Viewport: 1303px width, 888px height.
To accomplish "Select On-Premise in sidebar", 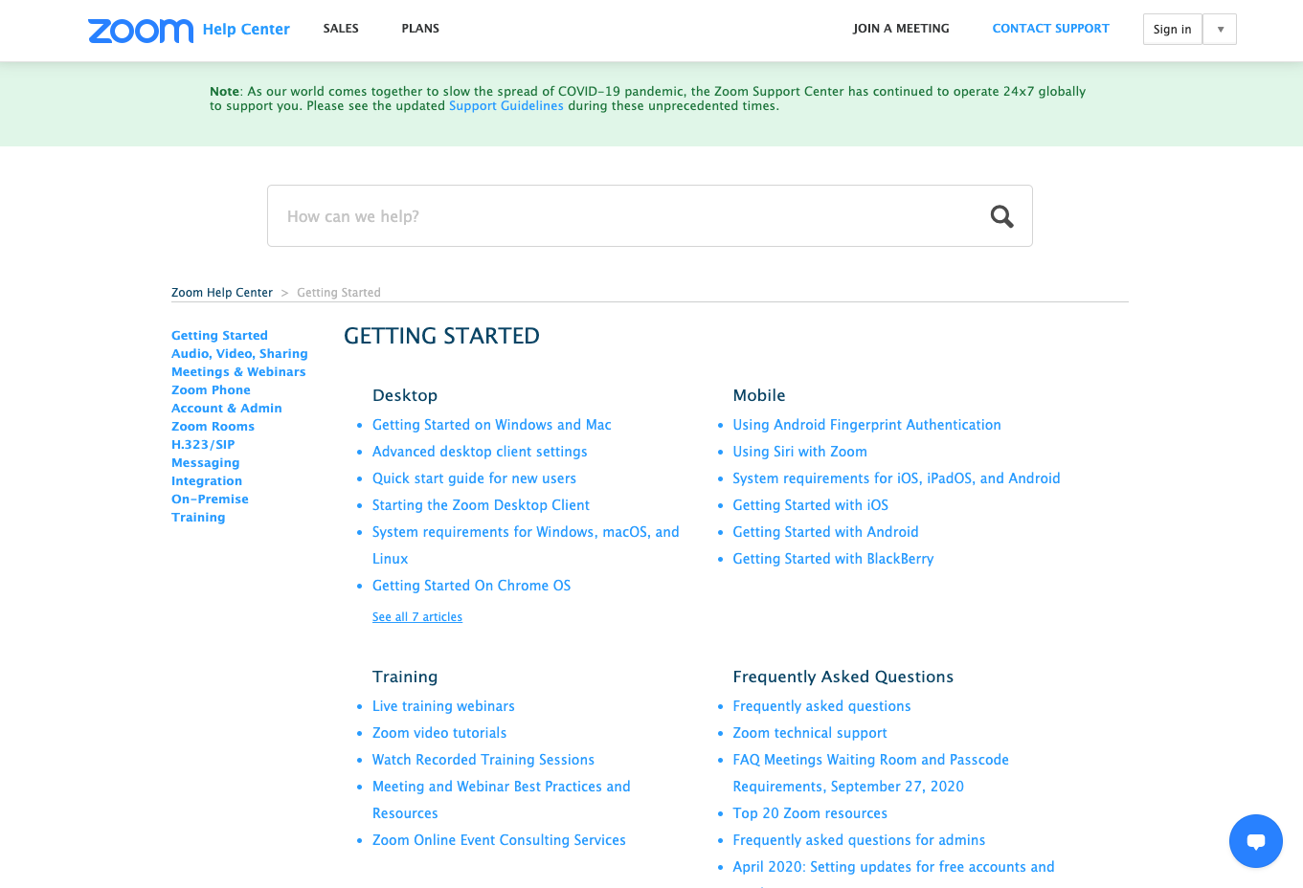I will point(210,499).
